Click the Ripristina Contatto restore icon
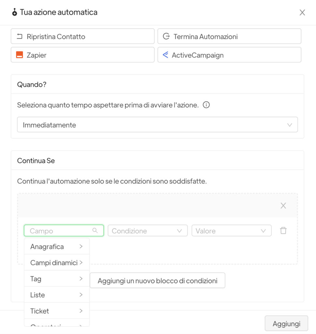 click(x=20, y=36)
